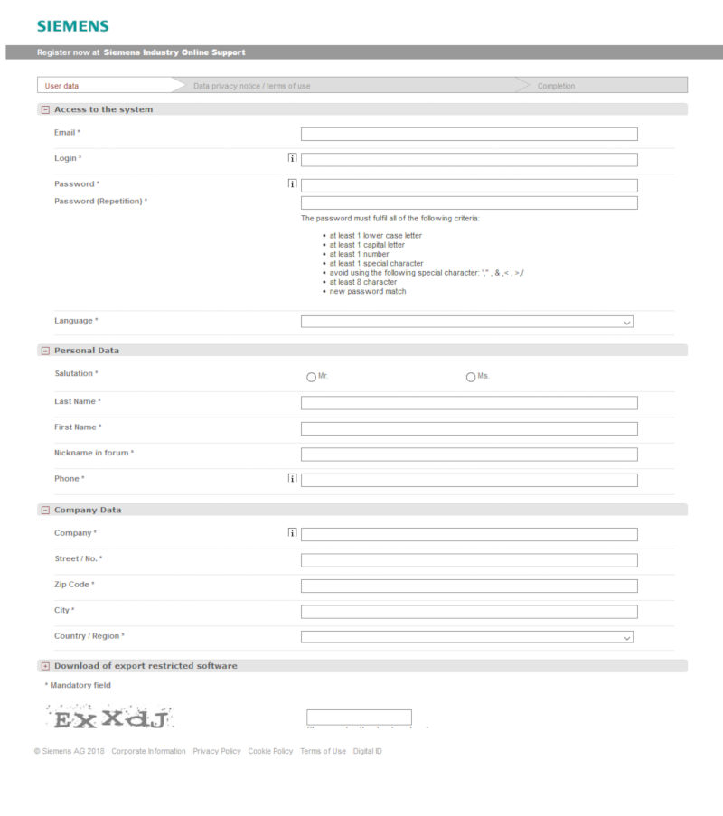
Task: Switch to the Completion step tab
Action: pyautogui.click(x=556, y=86)
